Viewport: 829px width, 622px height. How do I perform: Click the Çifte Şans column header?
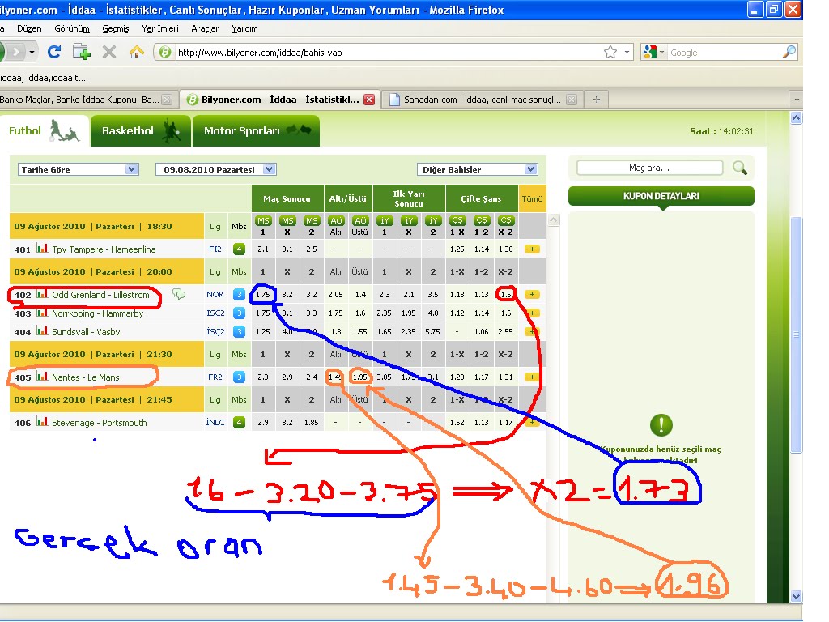coord(481,199)
